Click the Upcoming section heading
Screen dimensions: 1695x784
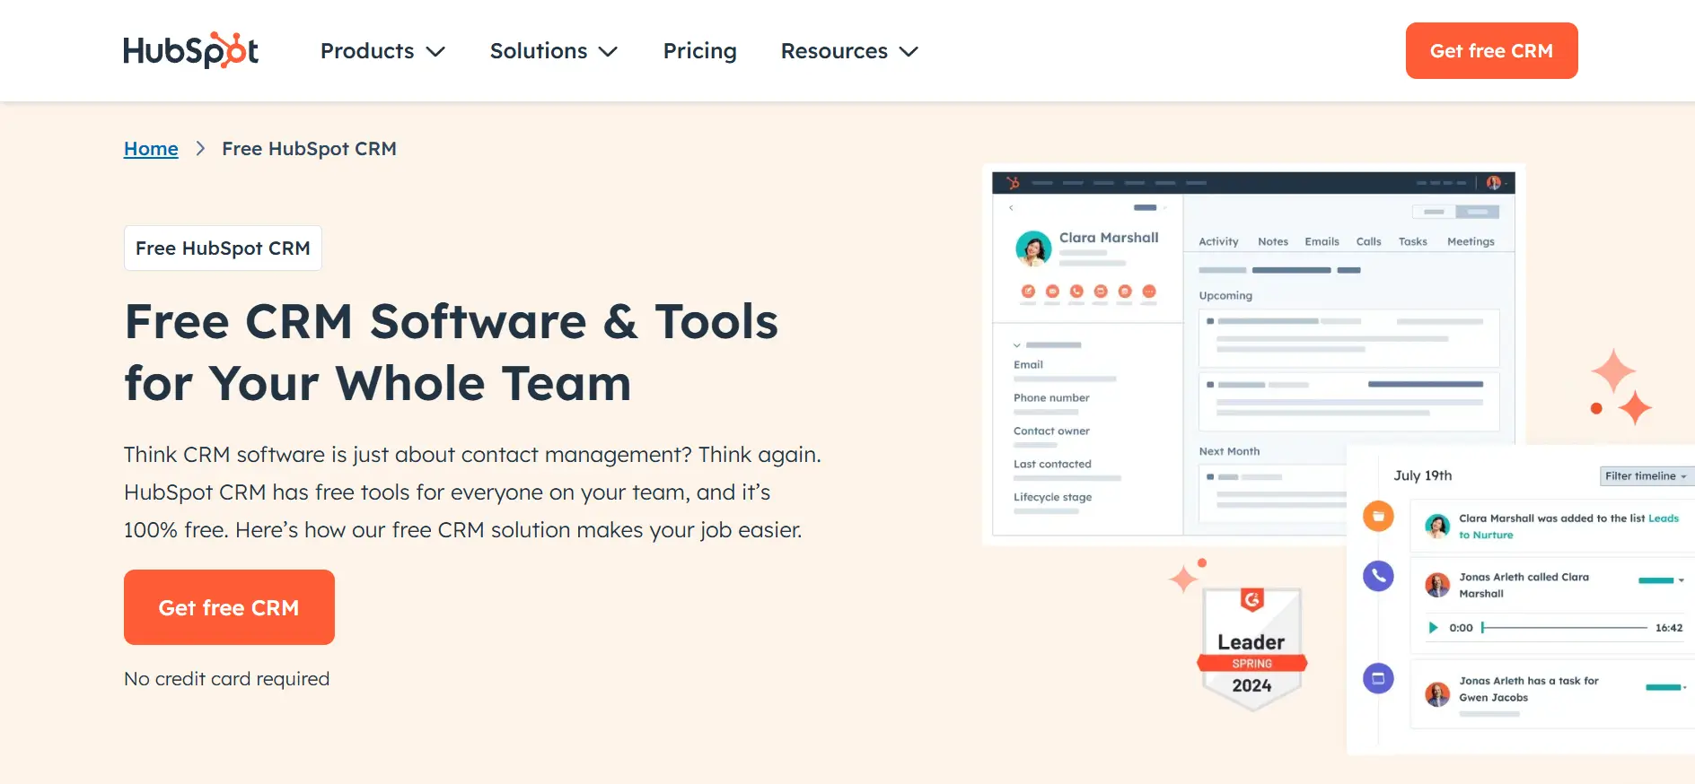click(1225, 296)
